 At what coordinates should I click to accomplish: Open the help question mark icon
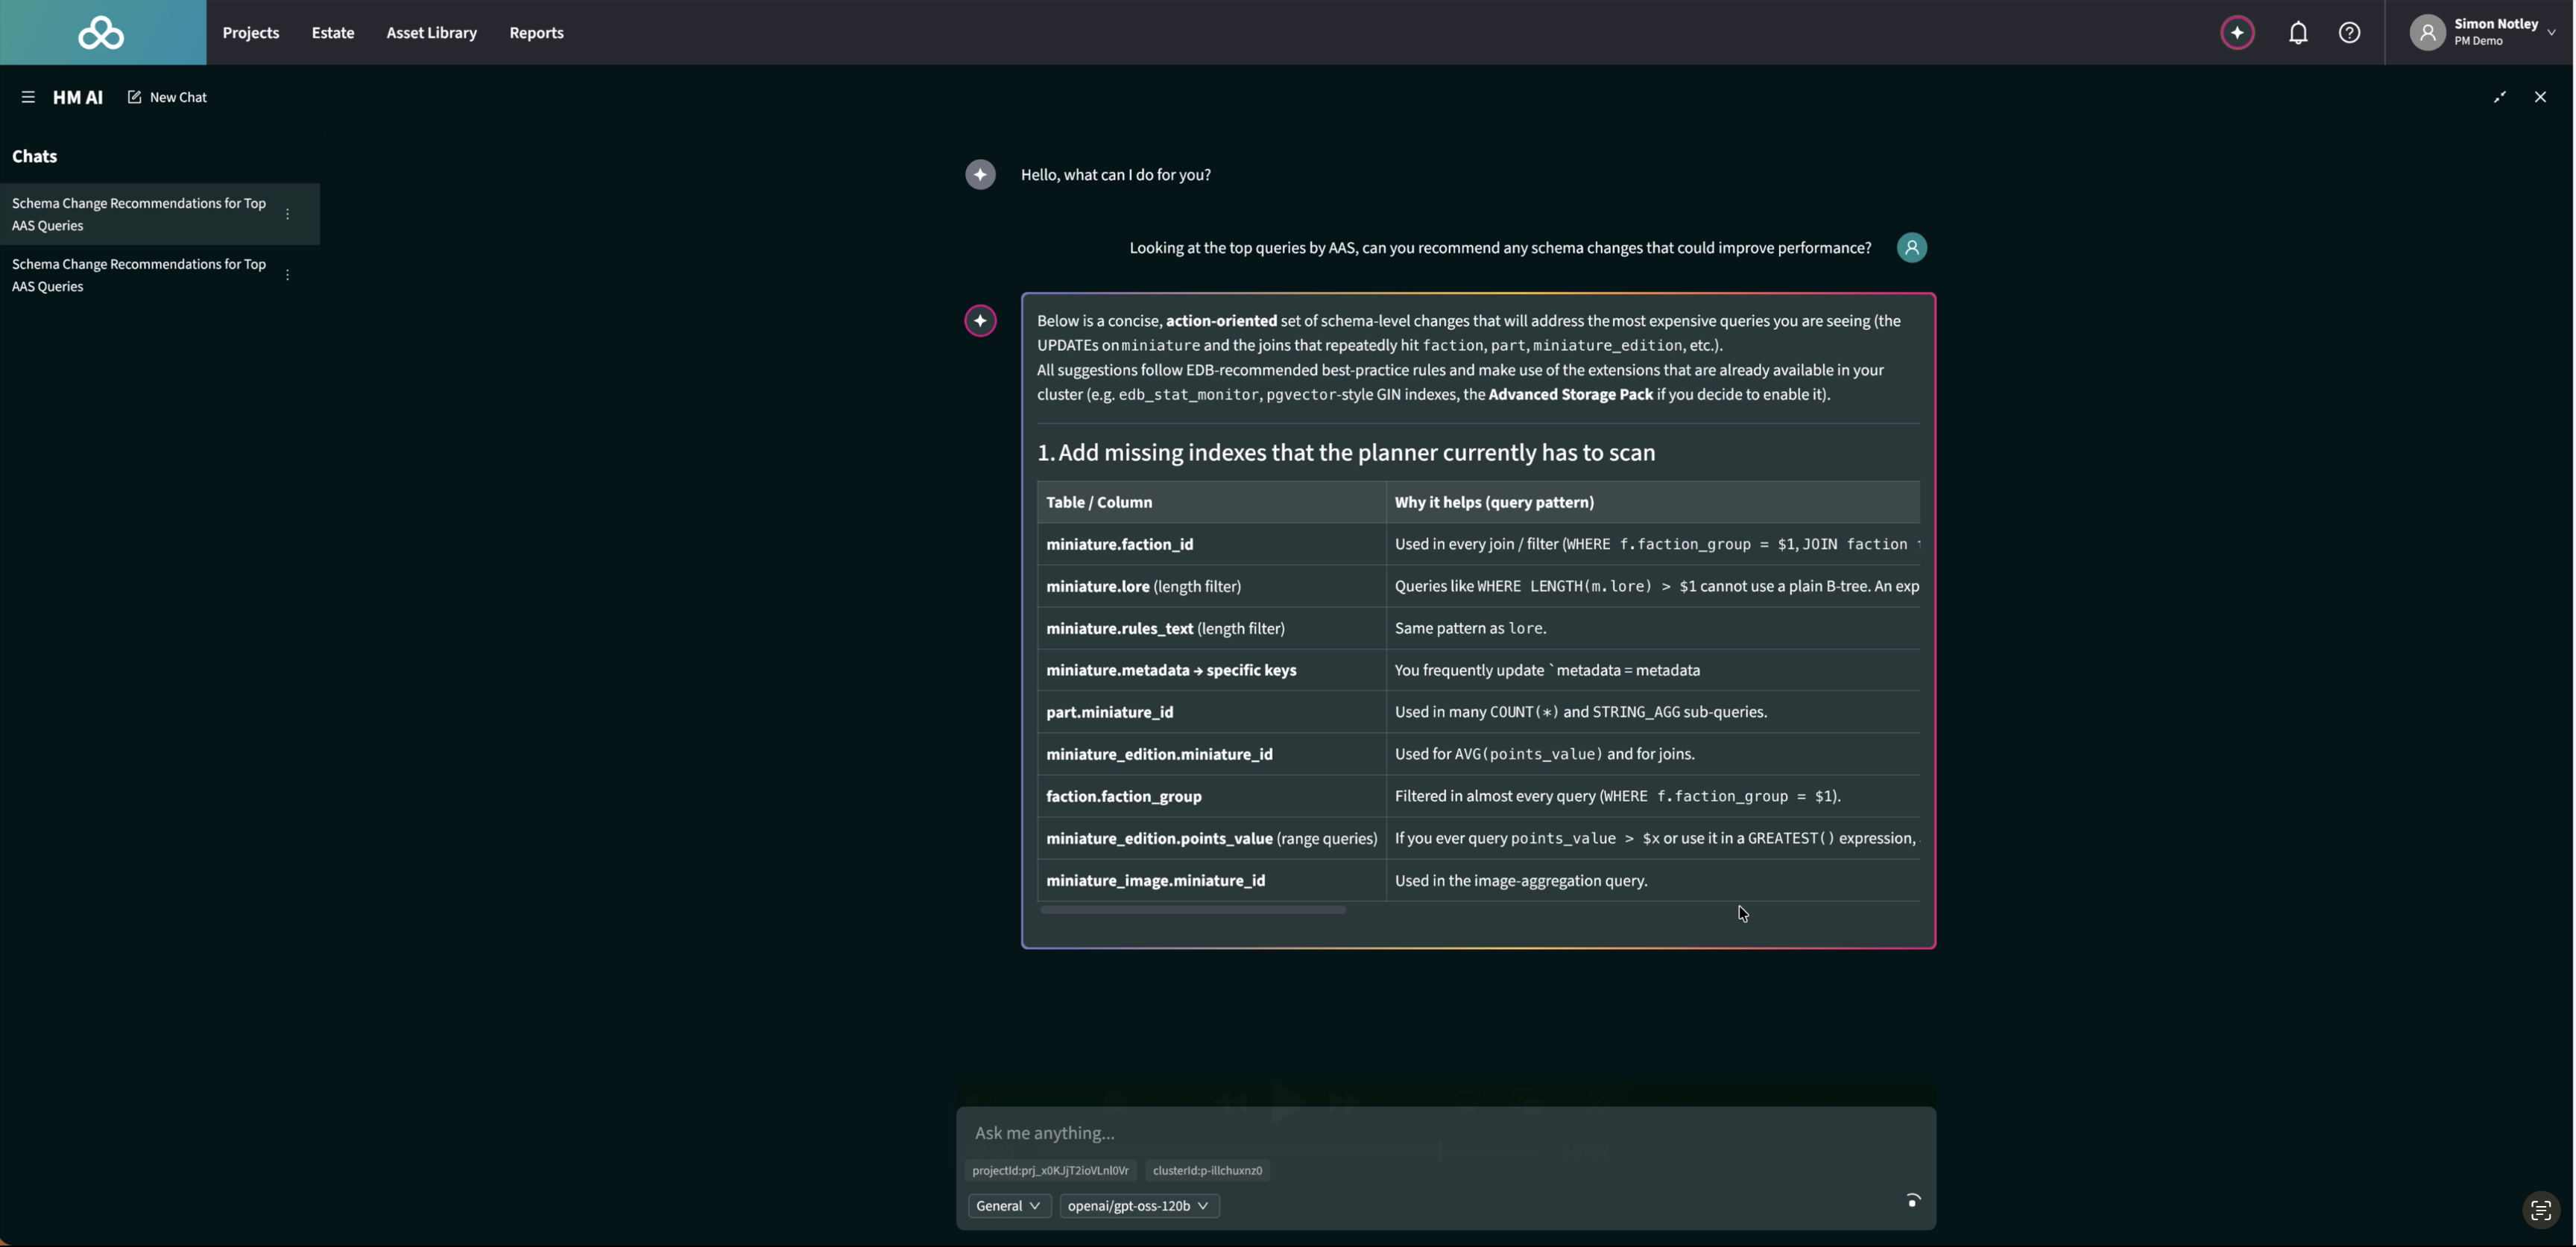point(2349,33)
